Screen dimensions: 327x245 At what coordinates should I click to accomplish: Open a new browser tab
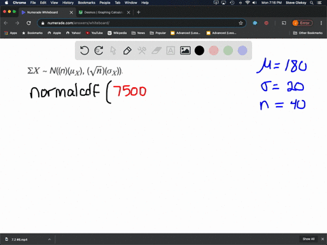138,12
